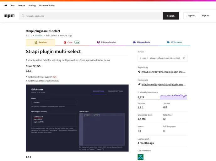The width and height of the screenshot is (216, 161).
Task: Click the 2.0.1 changelog heading
Action: pos(29,157)
